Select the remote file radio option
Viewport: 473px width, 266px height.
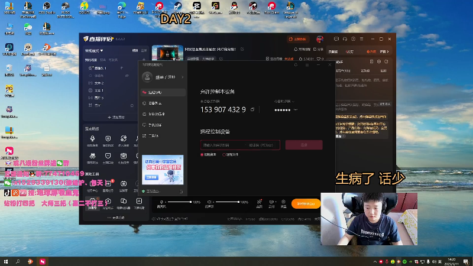click(x=231, y=155)
